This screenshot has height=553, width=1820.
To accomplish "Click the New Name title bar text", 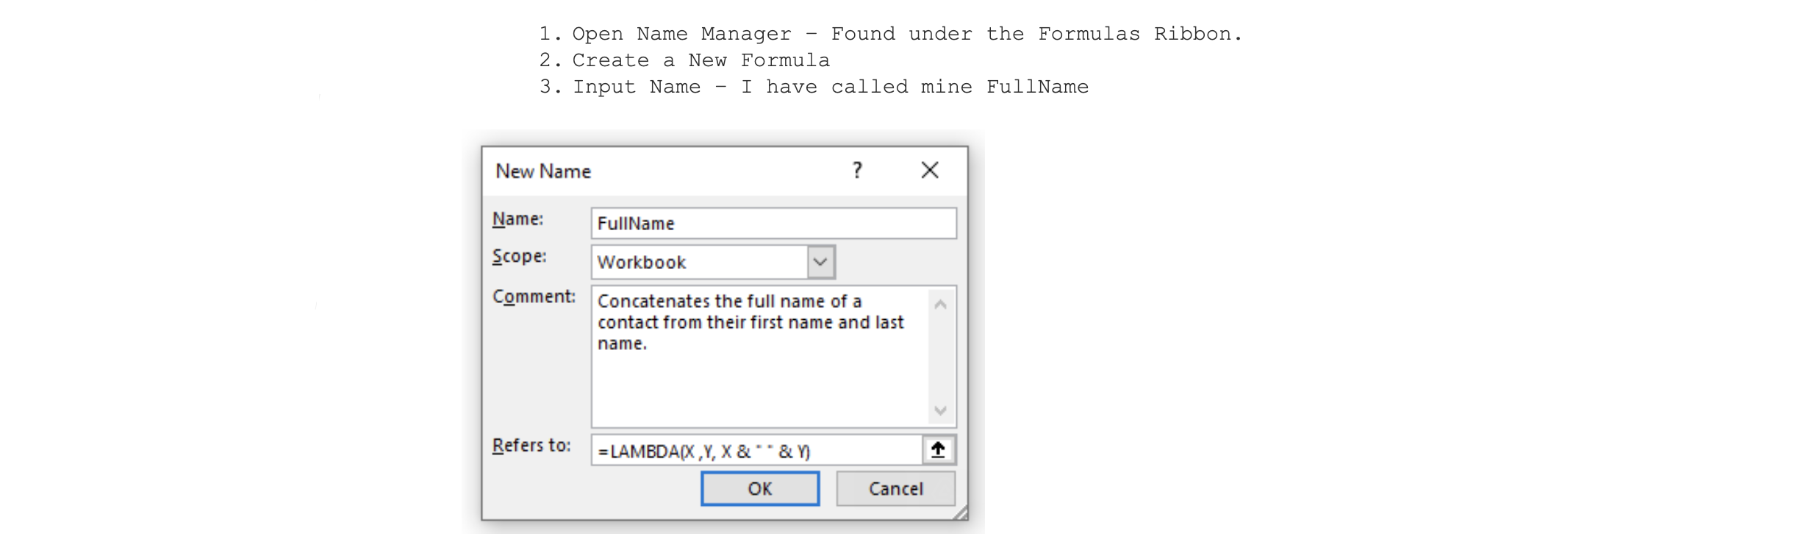I will 543,171.
